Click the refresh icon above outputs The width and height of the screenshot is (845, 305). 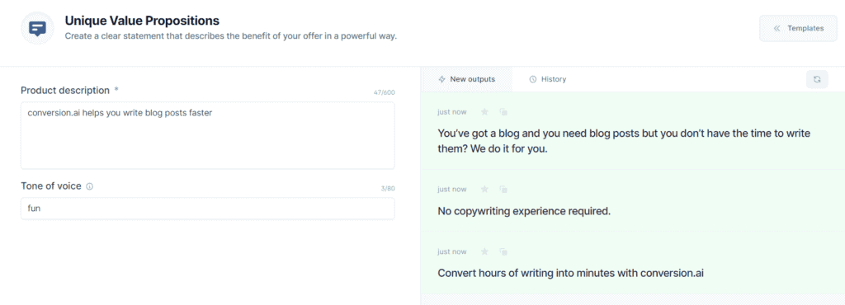coord(817,79)
